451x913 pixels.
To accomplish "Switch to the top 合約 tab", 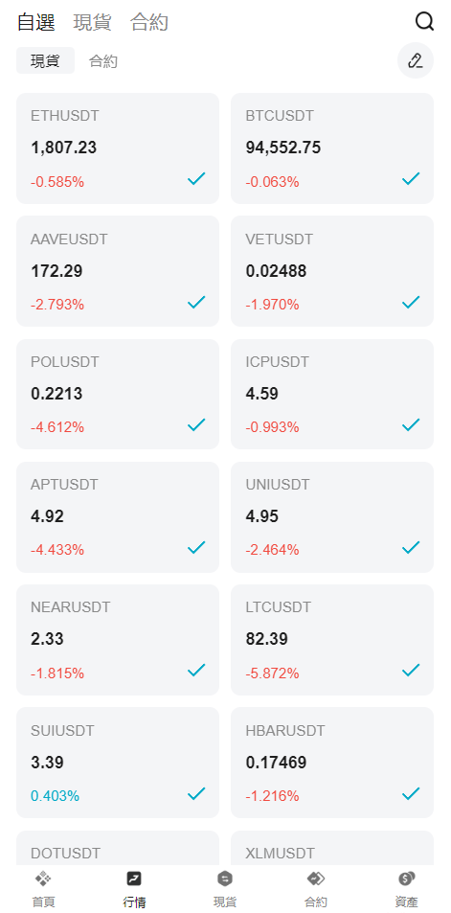I will (149, 23).
